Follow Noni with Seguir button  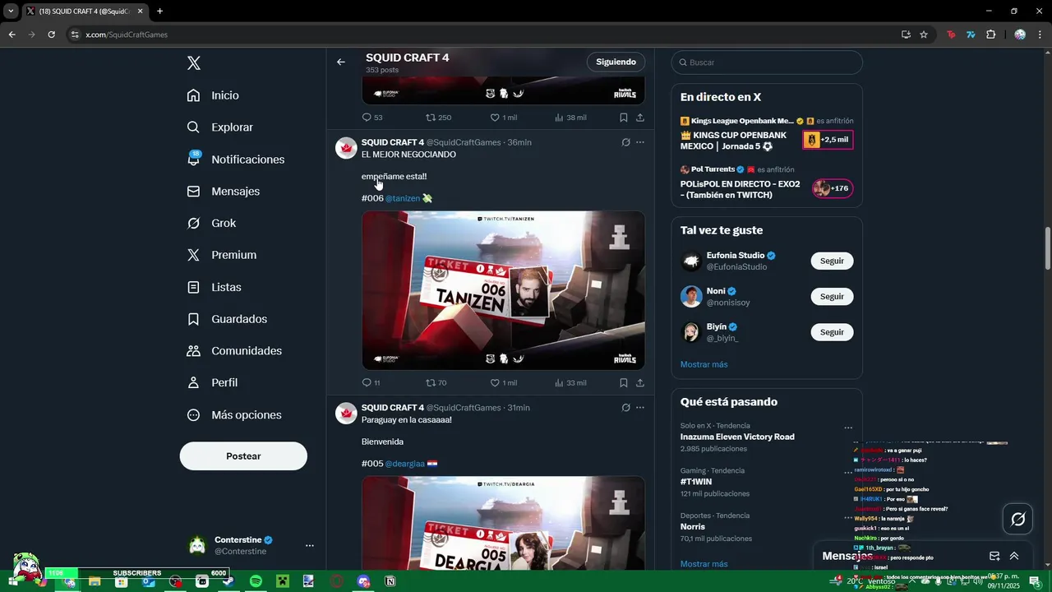point(832,297)
